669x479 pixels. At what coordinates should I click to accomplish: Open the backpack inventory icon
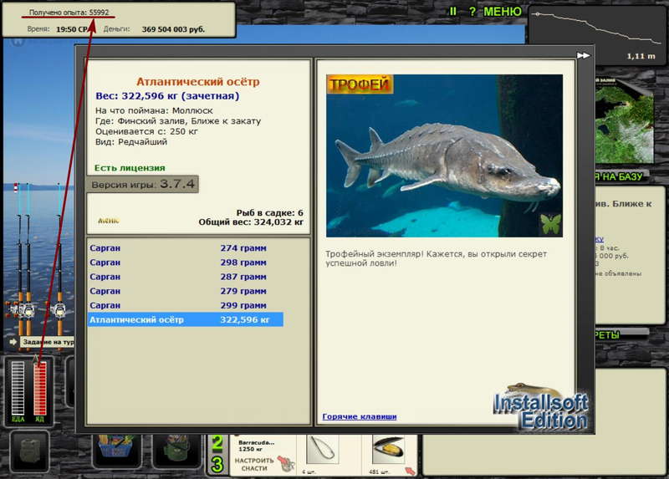click(x=29, y=451)
